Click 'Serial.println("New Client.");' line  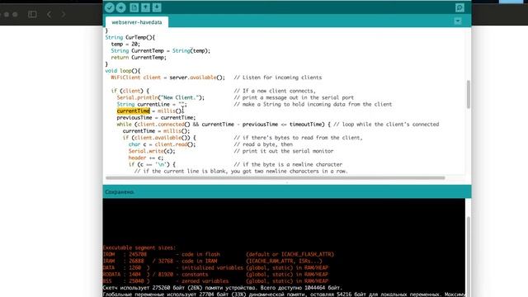(x=161, y=97)
